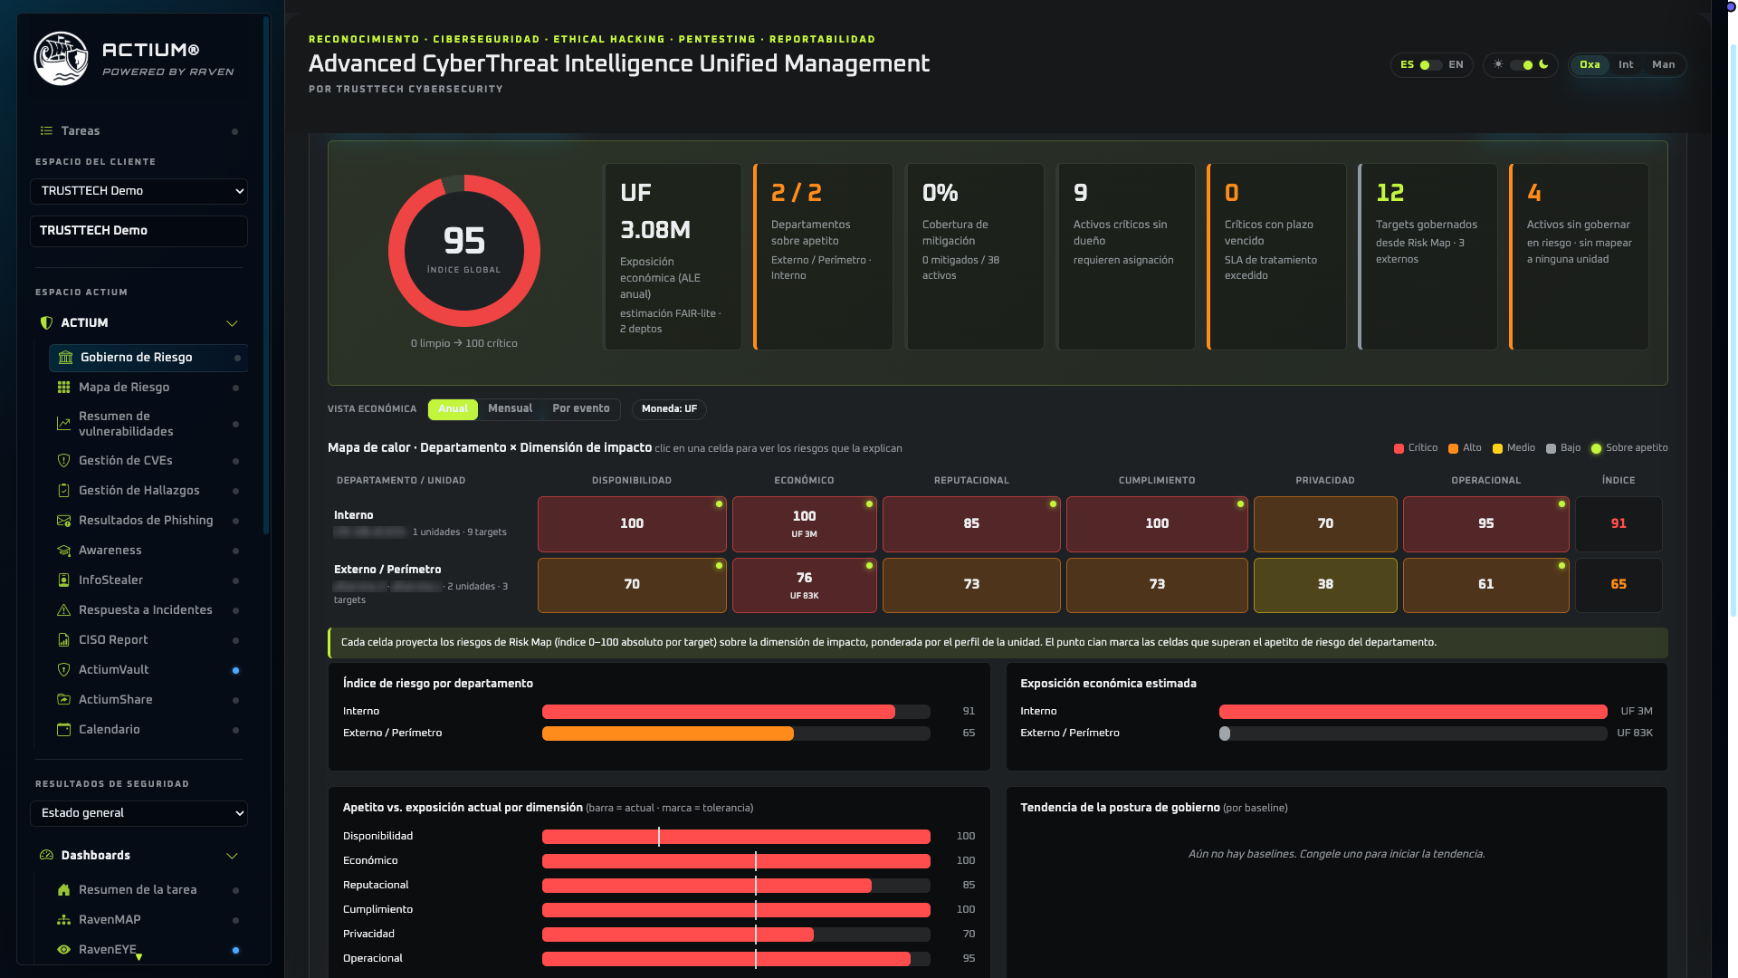This screenshot has height=978, width=1738.
Task: Switch to Por evento view
Action: 581,409
